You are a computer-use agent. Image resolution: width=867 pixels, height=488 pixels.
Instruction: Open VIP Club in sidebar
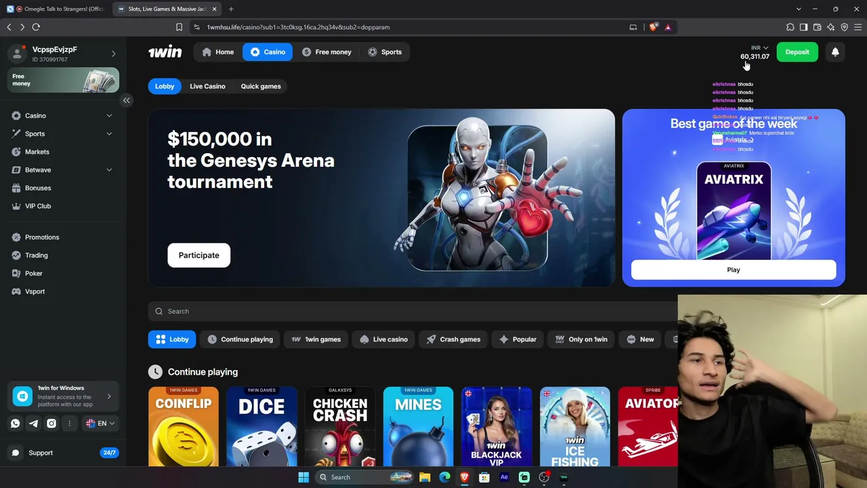(x=38, y=206)
